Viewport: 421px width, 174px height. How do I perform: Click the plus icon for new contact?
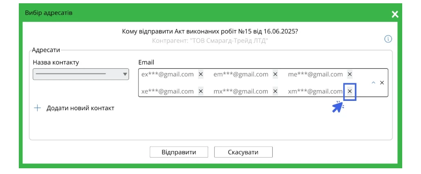37,108
